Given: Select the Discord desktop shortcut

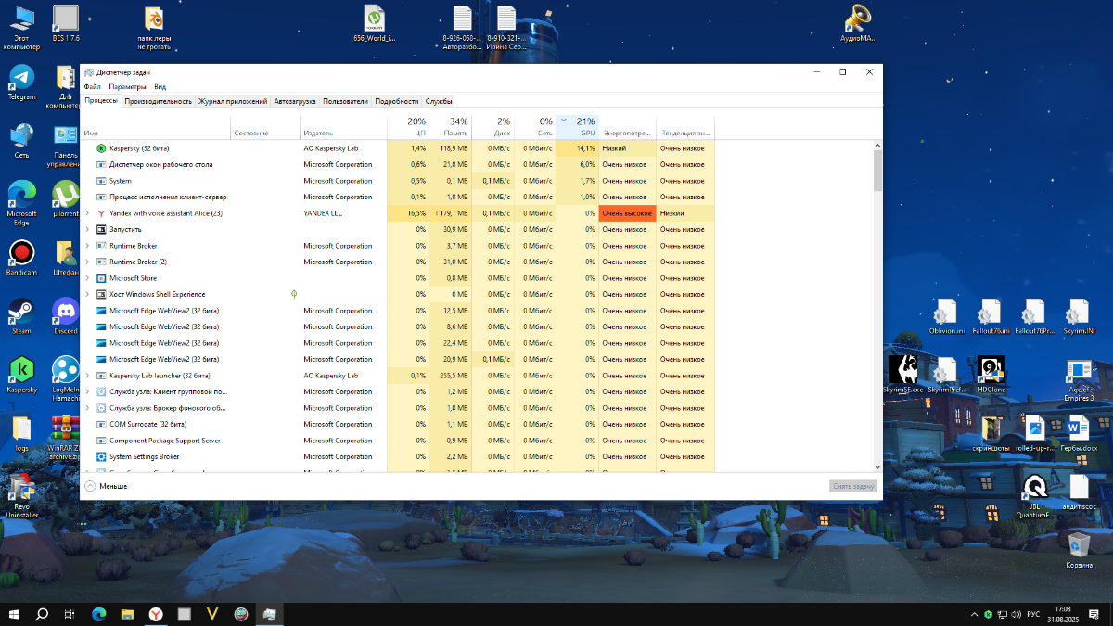Looking at the screenshot, I should click(x=65, y=315).
